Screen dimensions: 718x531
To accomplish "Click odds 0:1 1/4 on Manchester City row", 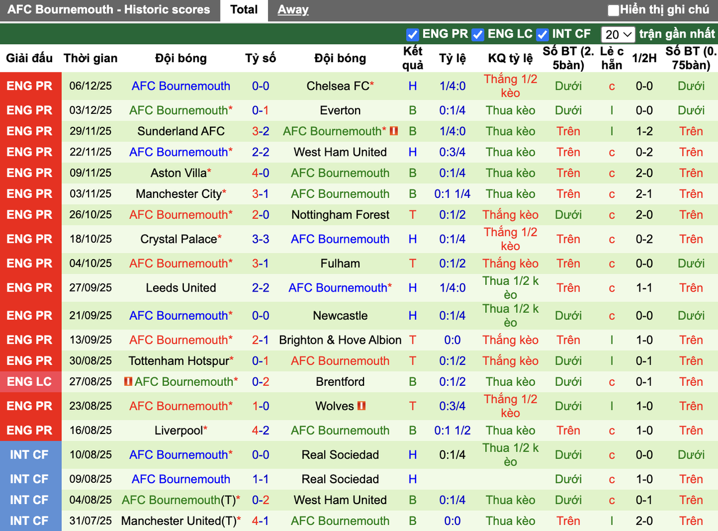I will tap(452, 194).
